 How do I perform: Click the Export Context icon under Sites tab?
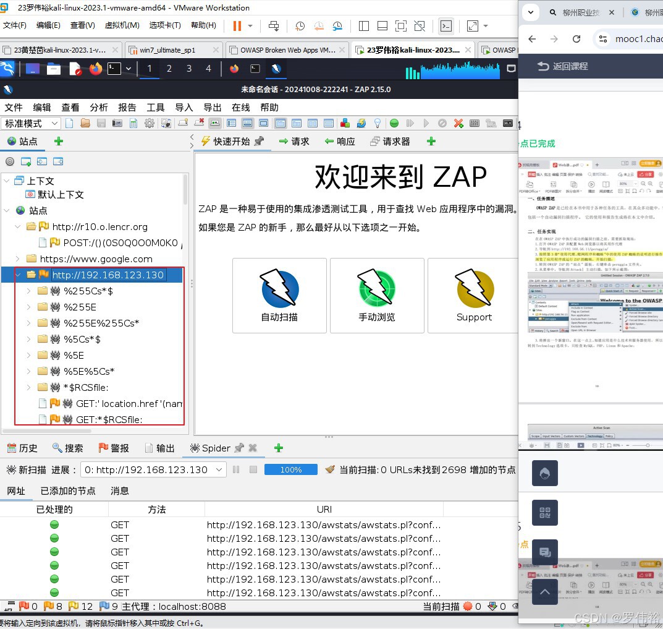(x=58, y=161)
